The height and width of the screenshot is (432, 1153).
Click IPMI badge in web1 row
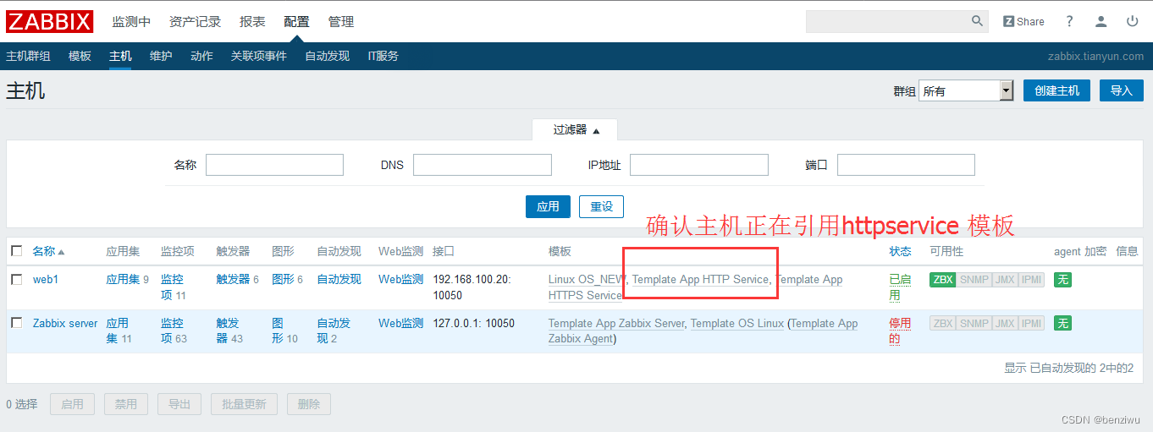tap(1031, 279)
